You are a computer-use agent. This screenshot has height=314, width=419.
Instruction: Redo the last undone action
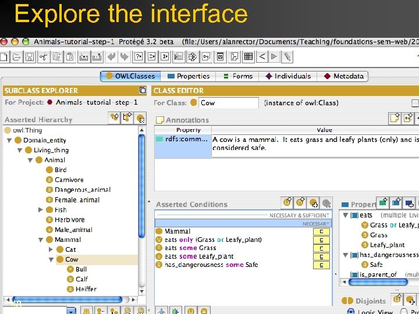coord(125,57)
